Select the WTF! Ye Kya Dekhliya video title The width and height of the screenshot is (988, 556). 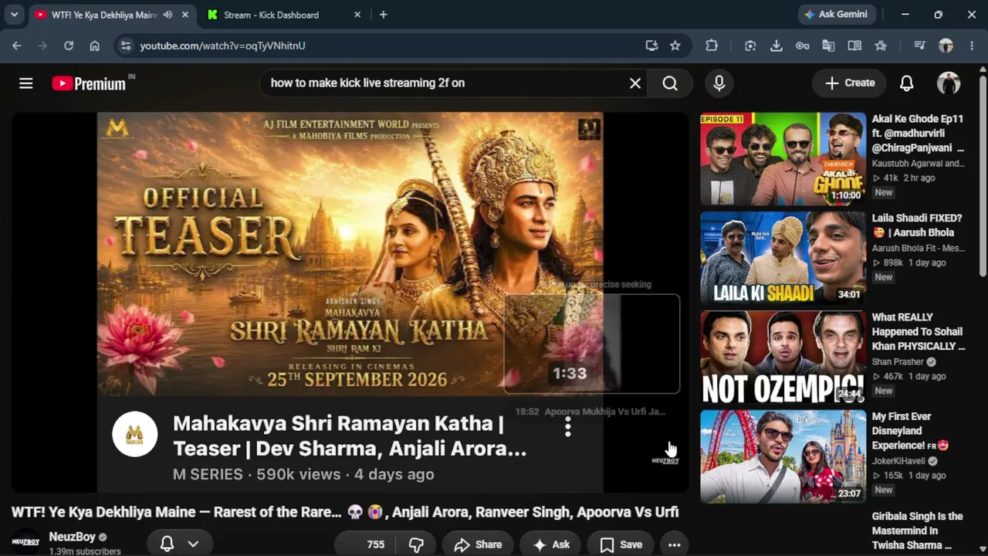[x=345, y=512]
